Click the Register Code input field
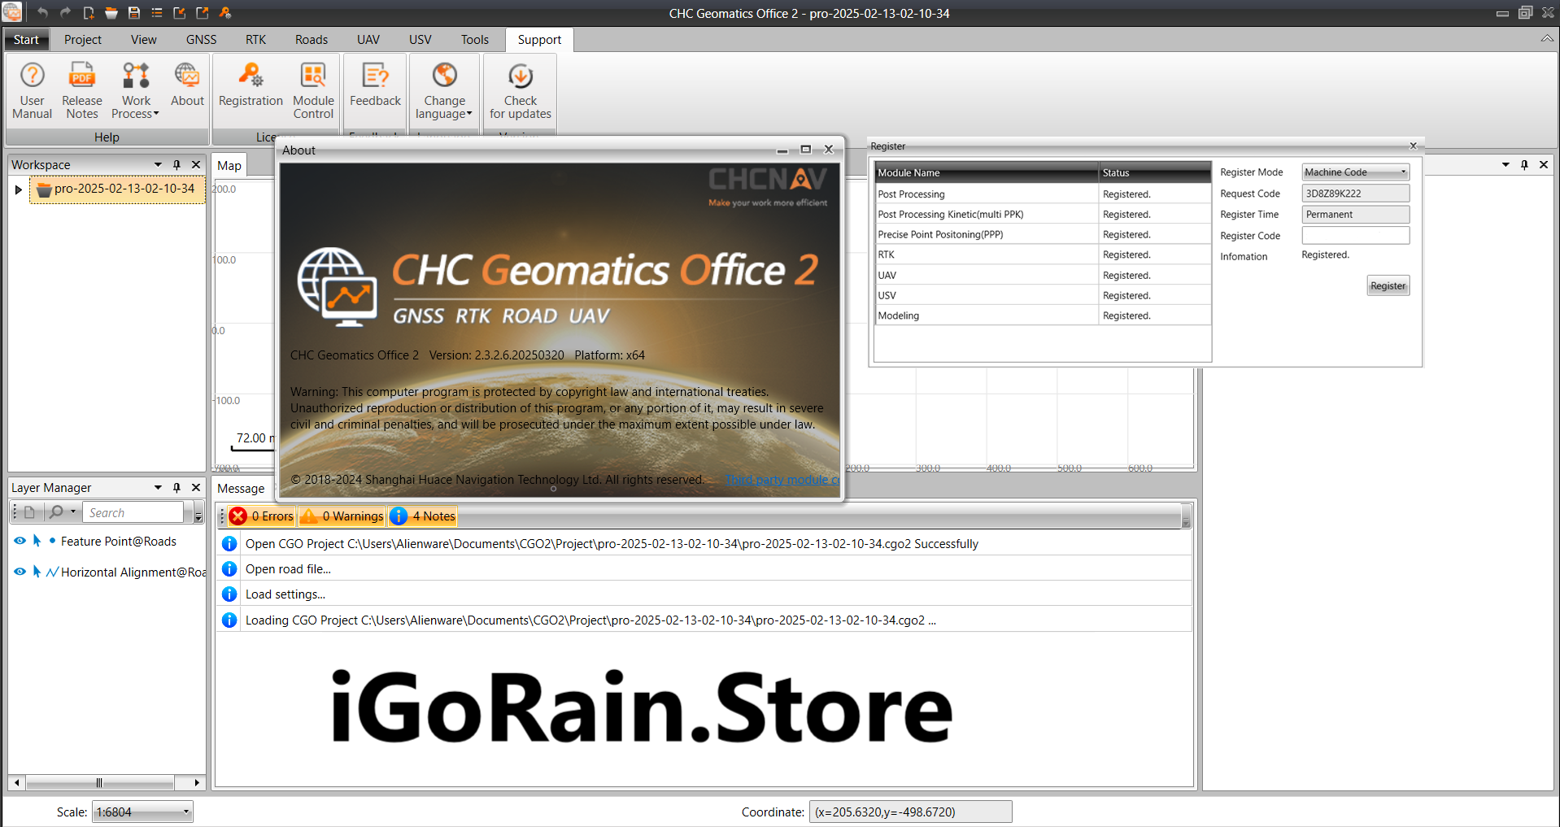The width and height of the screenshot is (1560, 827). pos(1355,236)
